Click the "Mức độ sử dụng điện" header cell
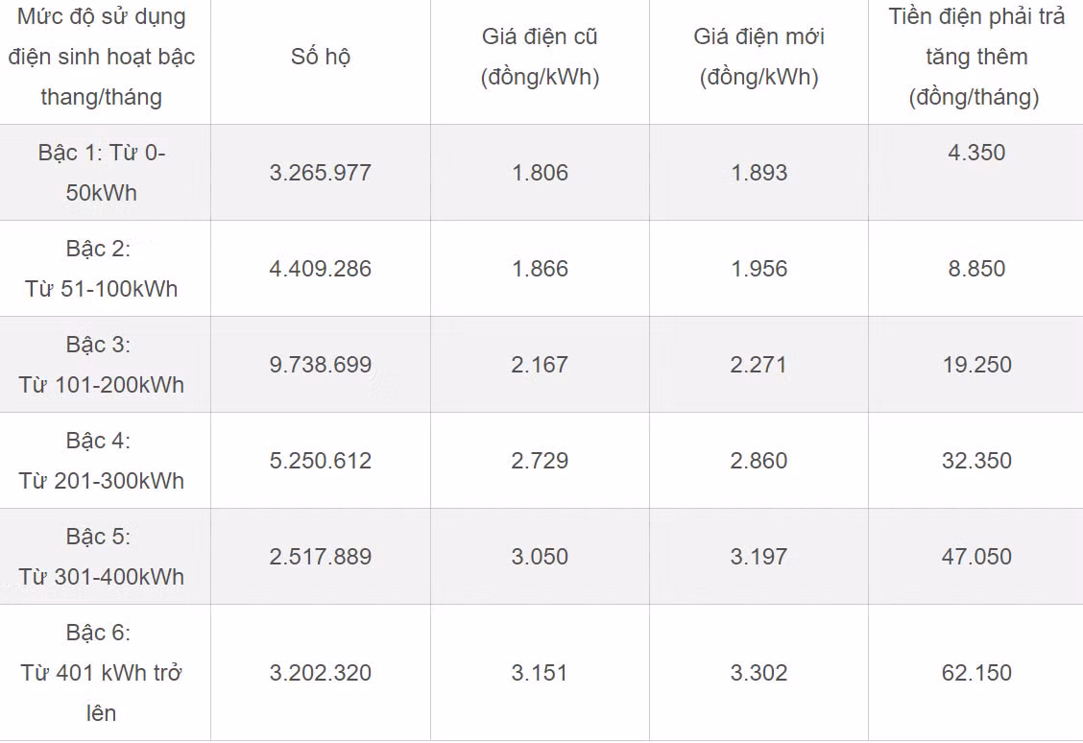 [102, 57]
